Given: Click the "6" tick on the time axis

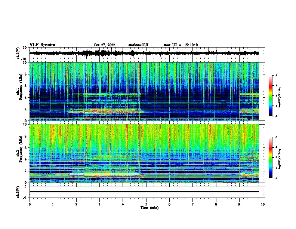Looking at the screenshot, I should [169, 204].
